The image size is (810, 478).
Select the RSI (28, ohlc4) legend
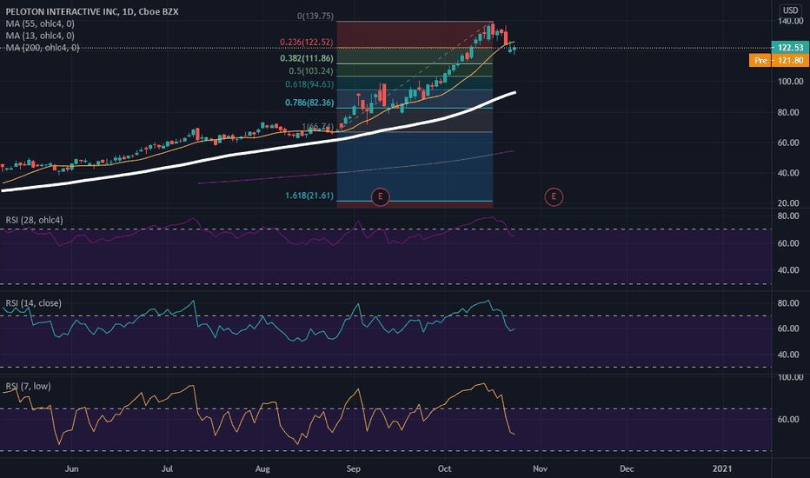click(x=34, y=220)
